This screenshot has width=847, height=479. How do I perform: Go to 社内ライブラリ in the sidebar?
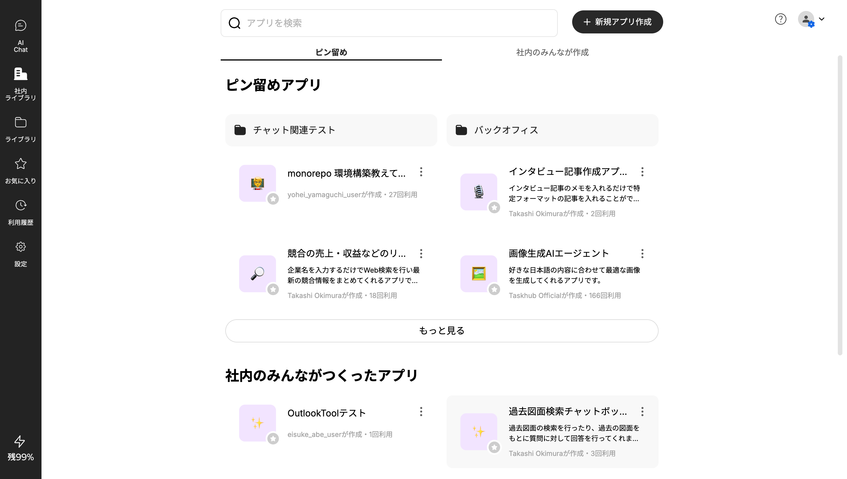click(20, 84)
